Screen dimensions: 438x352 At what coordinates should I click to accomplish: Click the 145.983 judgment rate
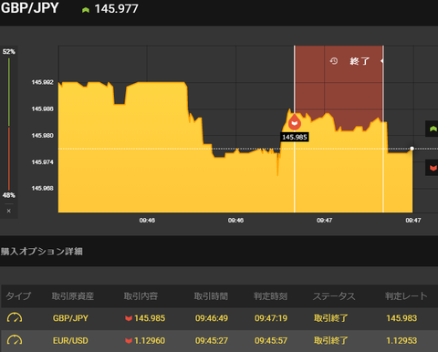click(401, 318)
